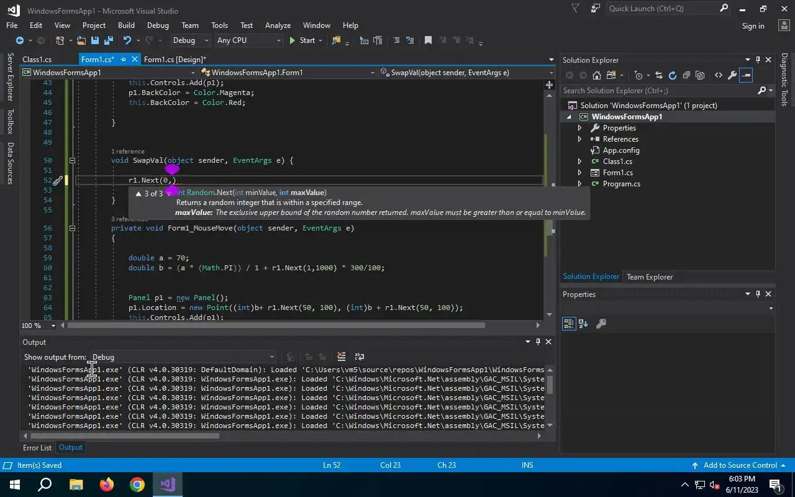Comment out the selected lines icon

click(x=396, y=40)
